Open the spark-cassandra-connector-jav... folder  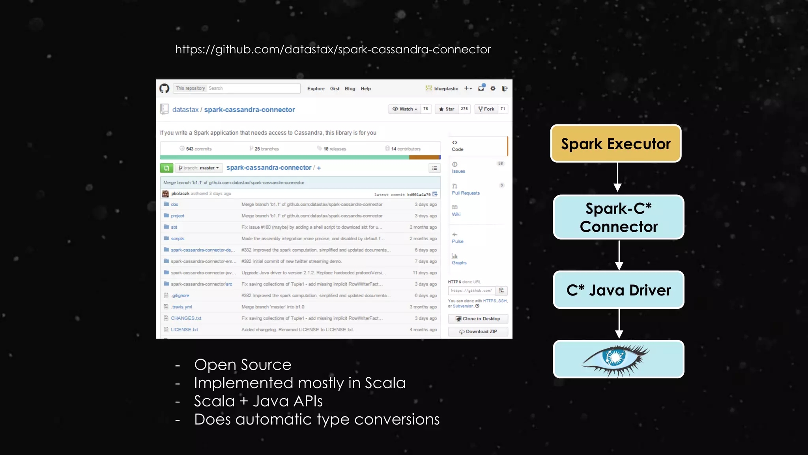tap(204, 273)
